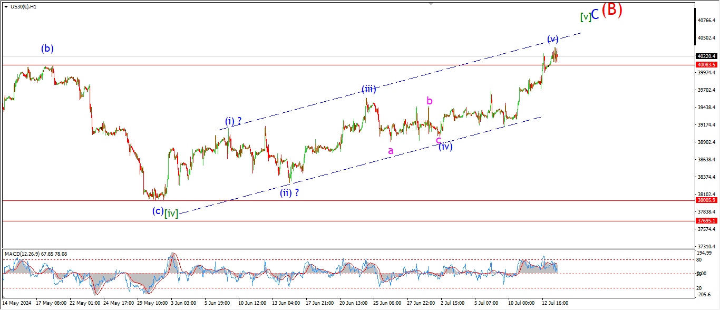Click the (ii) ? wave label
The width and height of the screenshot is (720, 310).
289,192
